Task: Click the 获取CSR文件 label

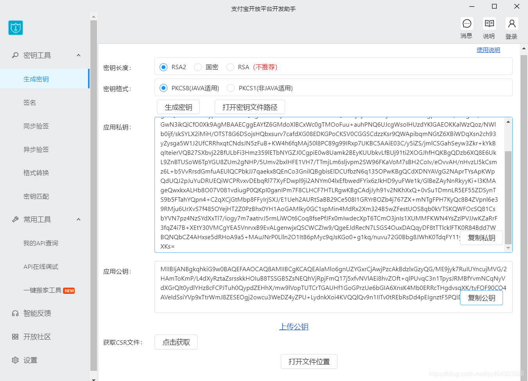Action: pyautogui.click(x=123, y=343)
